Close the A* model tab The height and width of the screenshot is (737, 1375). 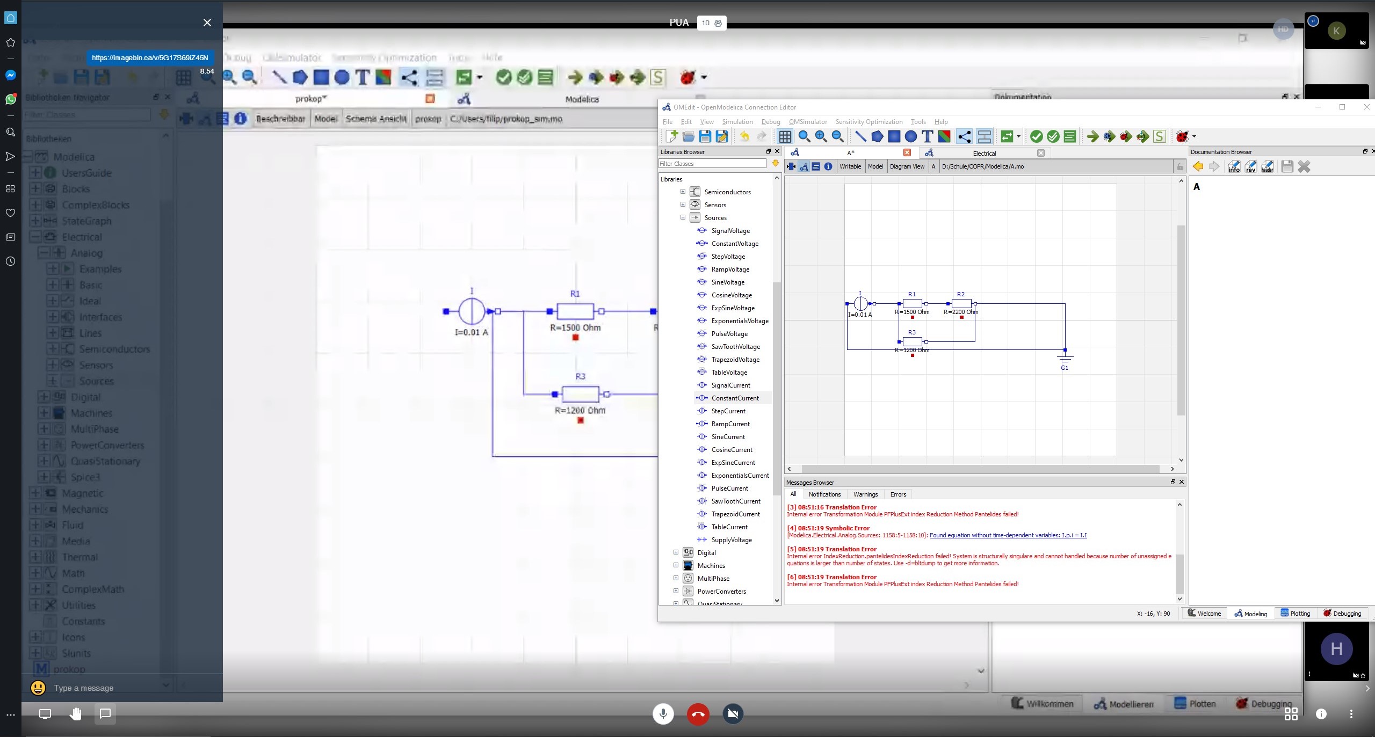coord(907,152)
